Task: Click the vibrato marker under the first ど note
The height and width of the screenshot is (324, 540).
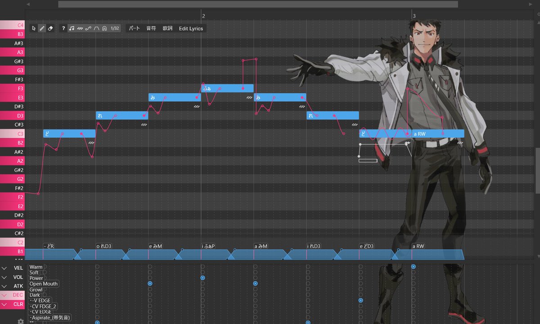Action: pyautogui.click(x=91, y=143)
